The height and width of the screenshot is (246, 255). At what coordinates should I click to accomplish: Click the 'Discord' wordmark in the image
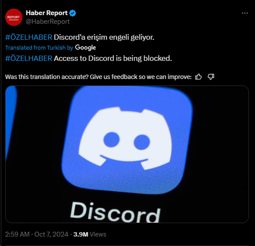(x=115, y=212)
